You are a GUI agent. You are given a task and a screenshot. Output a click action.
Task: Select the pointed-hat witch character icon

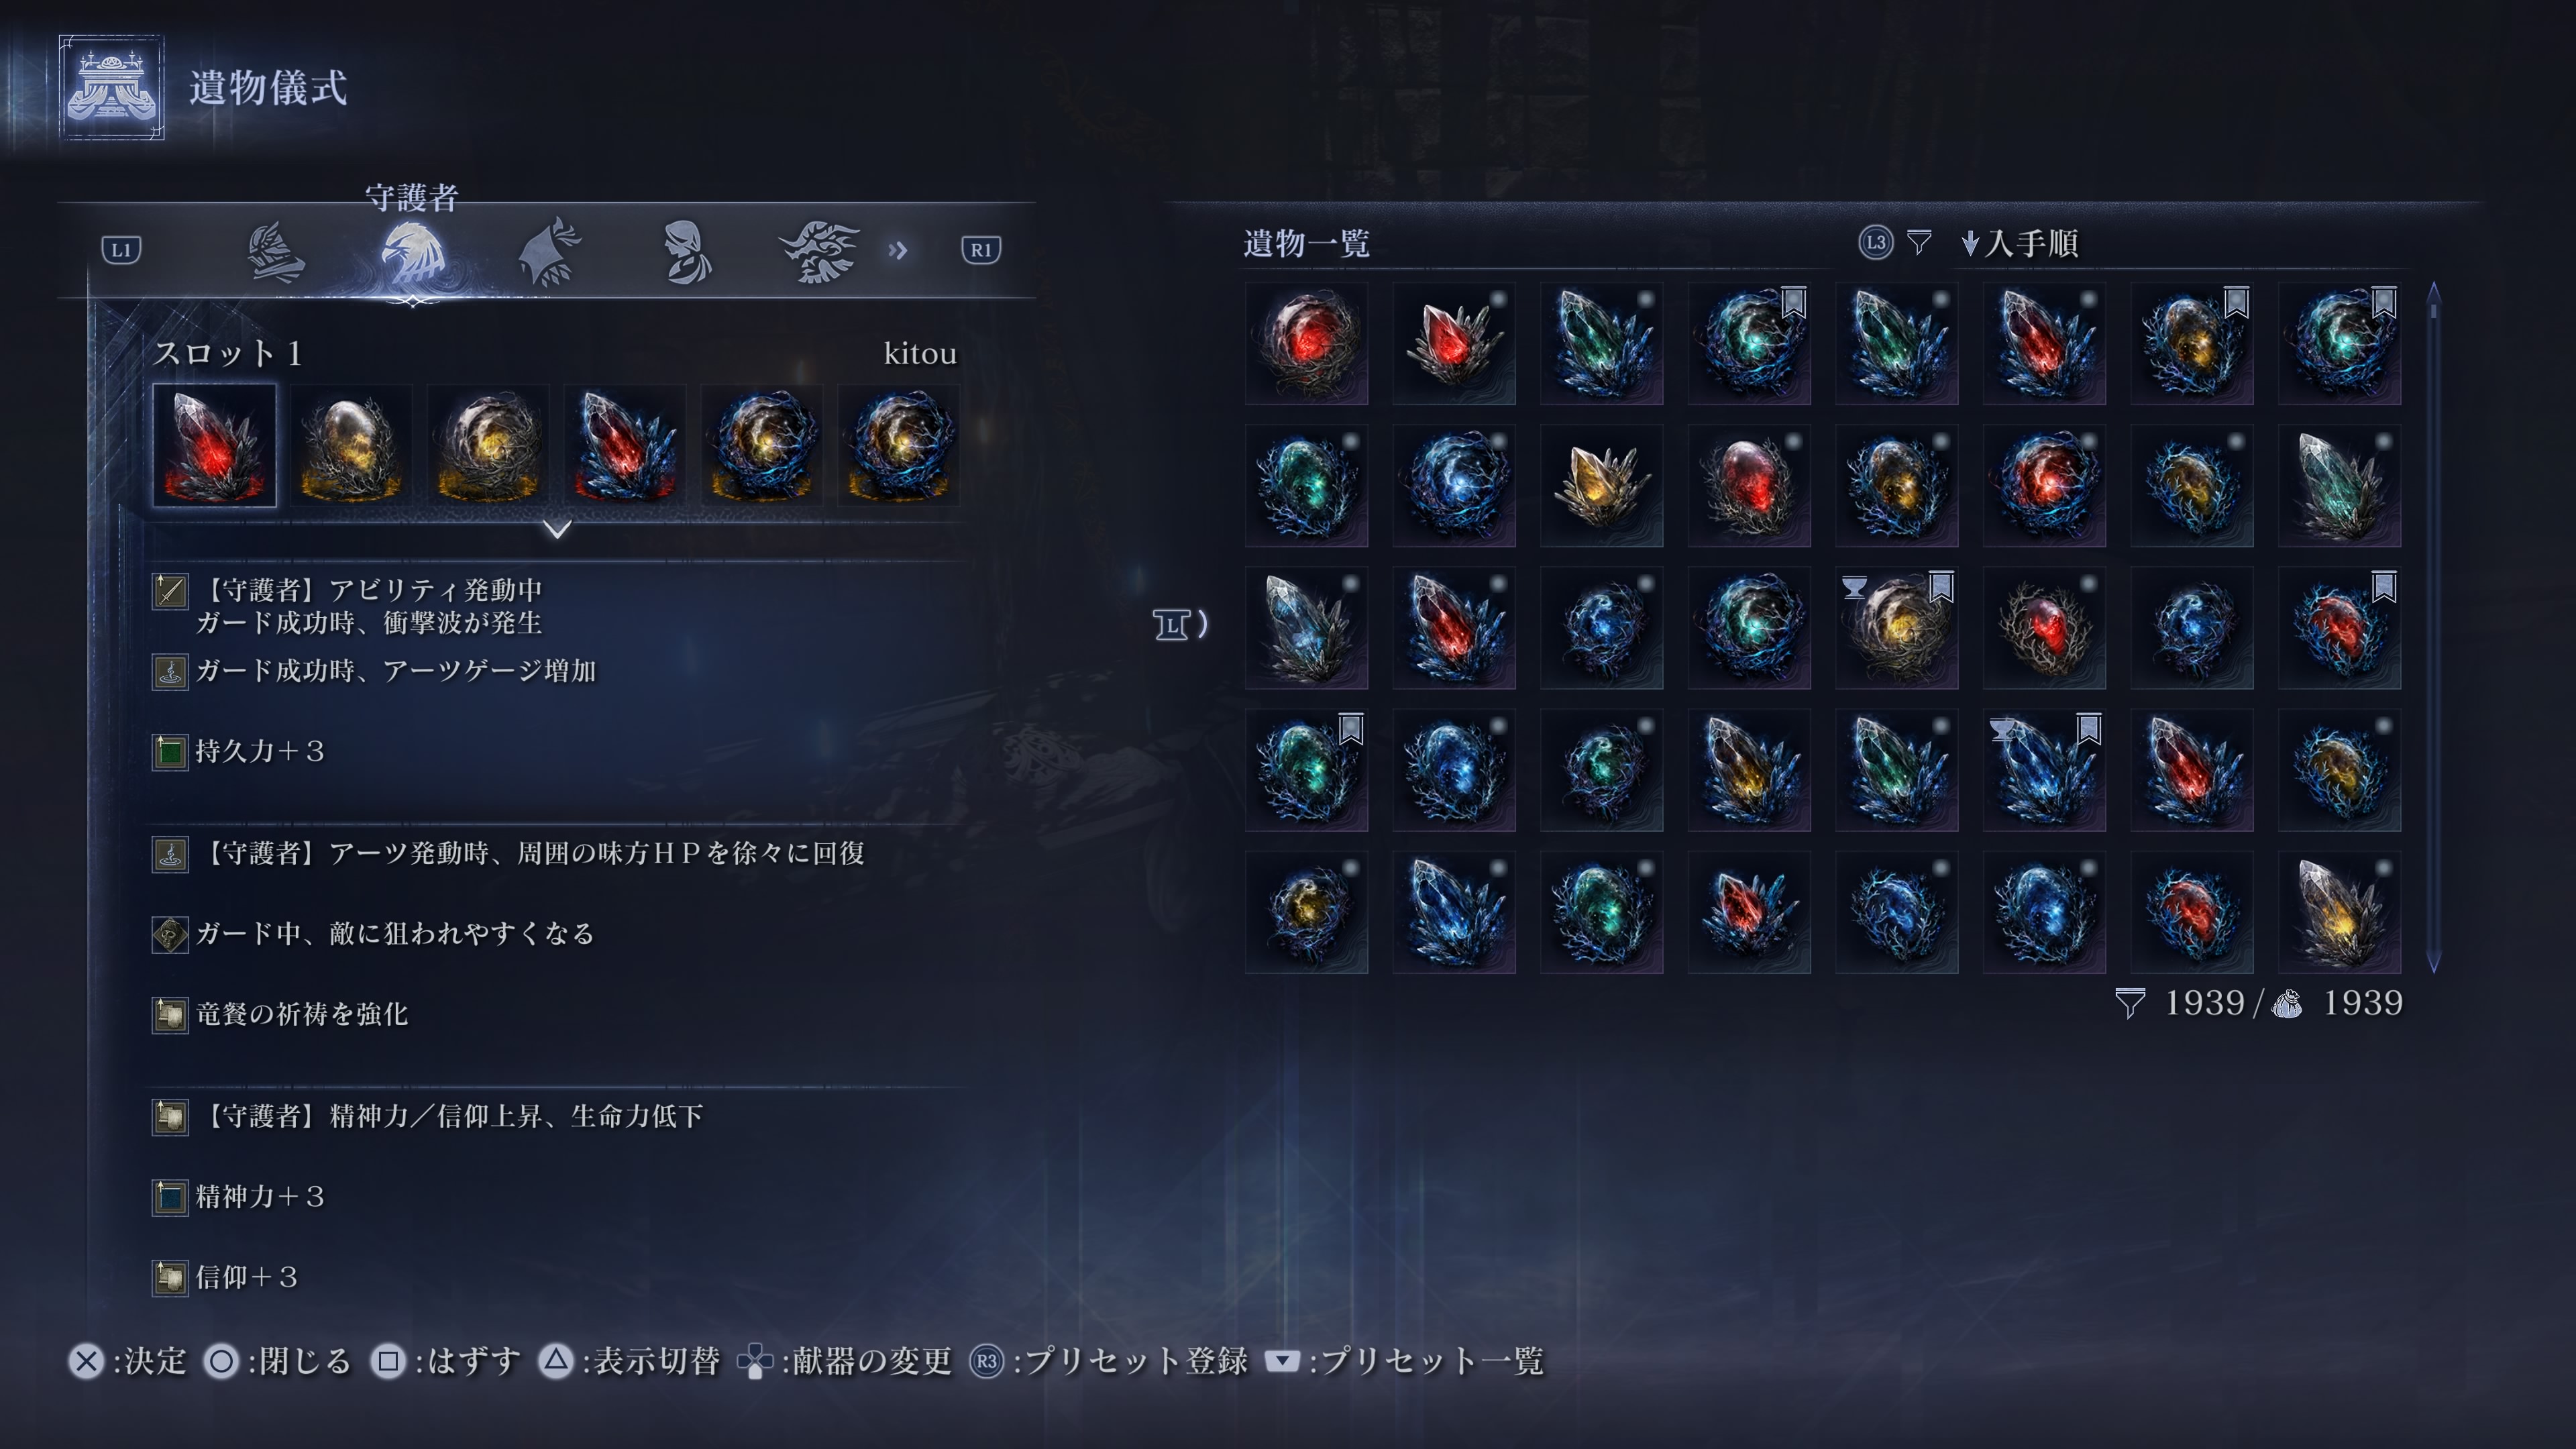pos(549,252)
